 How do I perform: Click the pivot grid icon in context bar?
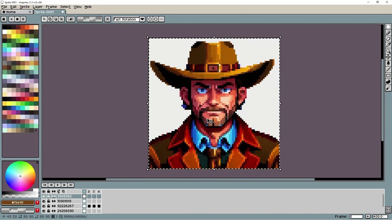(107, 19)
